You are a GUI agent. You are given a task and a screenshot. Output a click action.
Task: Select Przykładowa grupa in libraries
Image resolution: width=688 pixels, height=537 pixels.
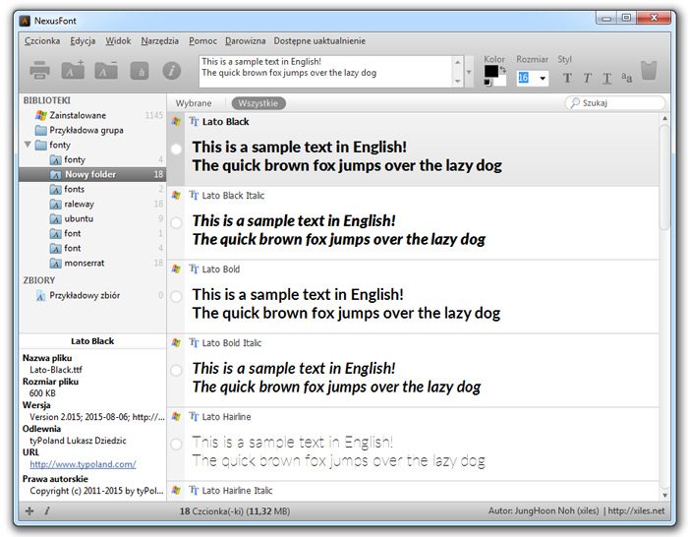[x=92, y=130]
